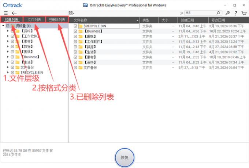Toggle file list checkbox for 【围棋】

coord(75,37)
